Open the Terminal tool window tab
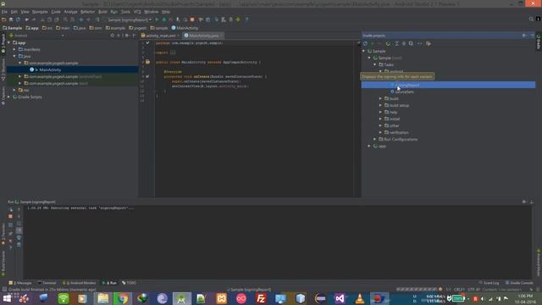Screen dimensions: 542x305 (x=47, y=283)
